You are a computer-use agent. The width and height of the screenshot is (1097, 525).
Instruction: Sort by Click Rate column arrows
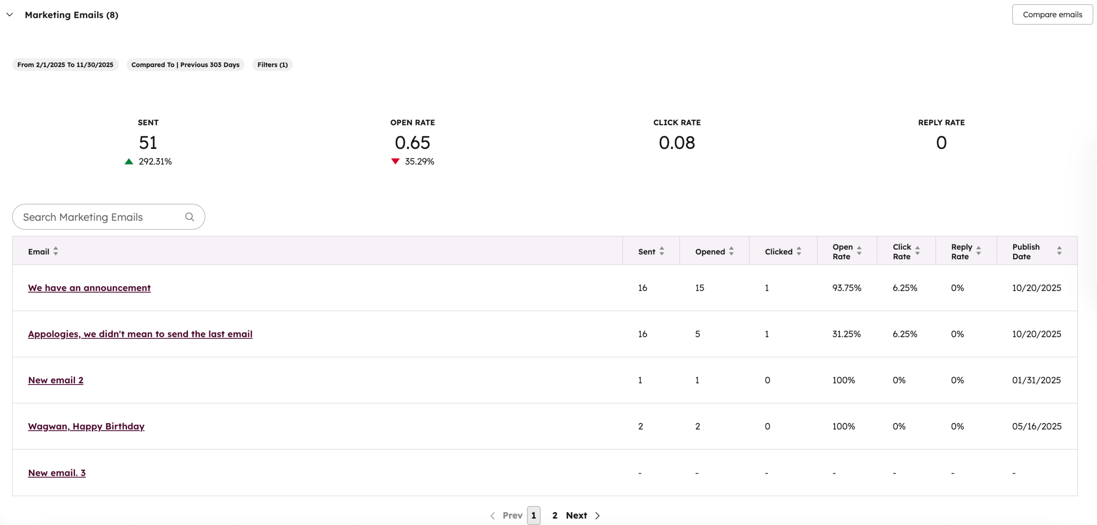917,251
